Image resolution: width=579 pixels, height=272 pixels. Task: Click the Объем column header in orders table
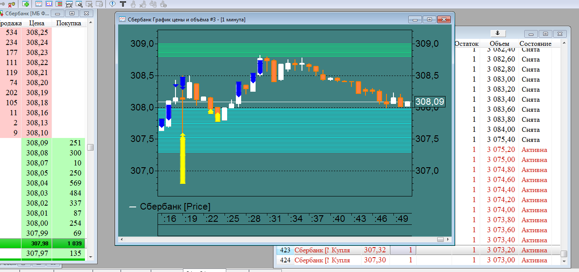pos(499,44)
